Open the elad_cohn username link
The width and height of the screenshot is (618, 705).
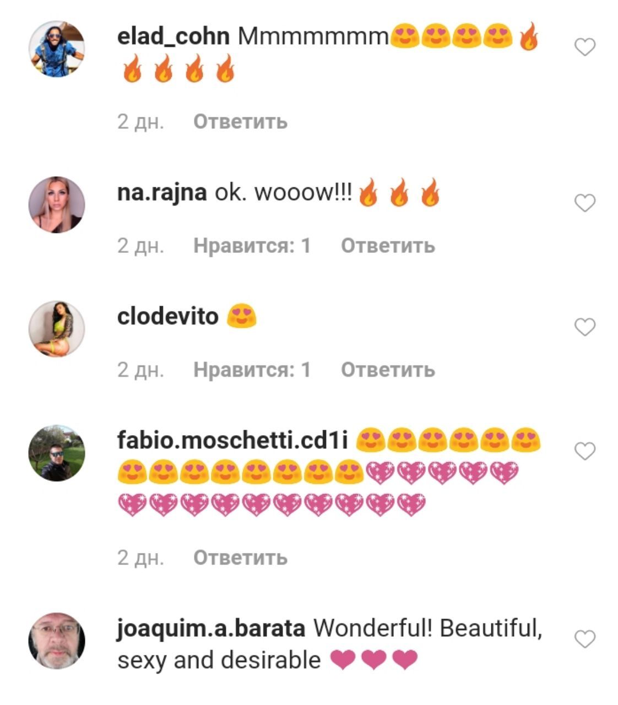tap(174, 36)
